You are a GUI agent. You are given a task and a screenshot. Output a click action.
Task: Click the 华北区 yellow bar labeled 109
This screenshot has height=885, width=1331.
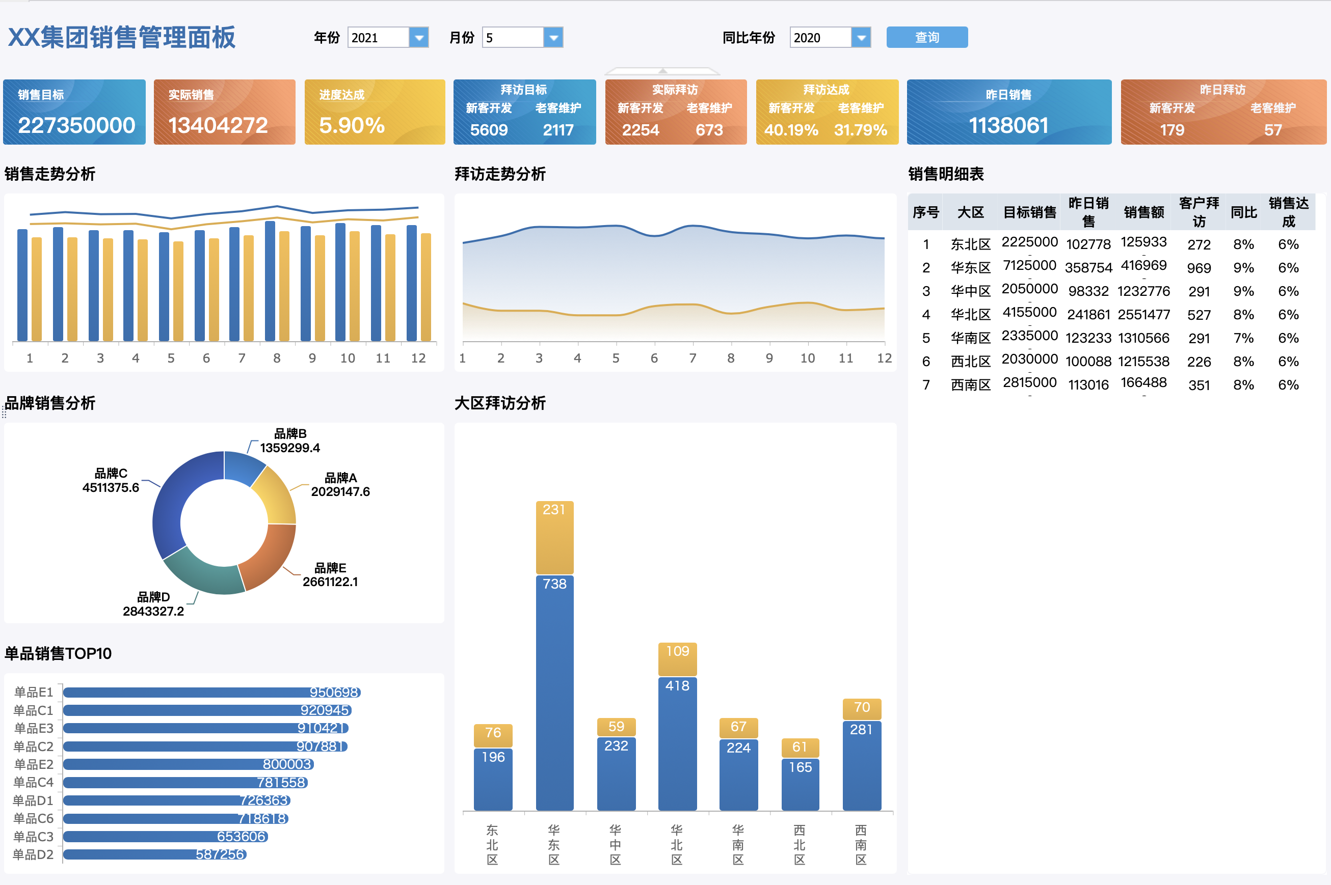677,659
